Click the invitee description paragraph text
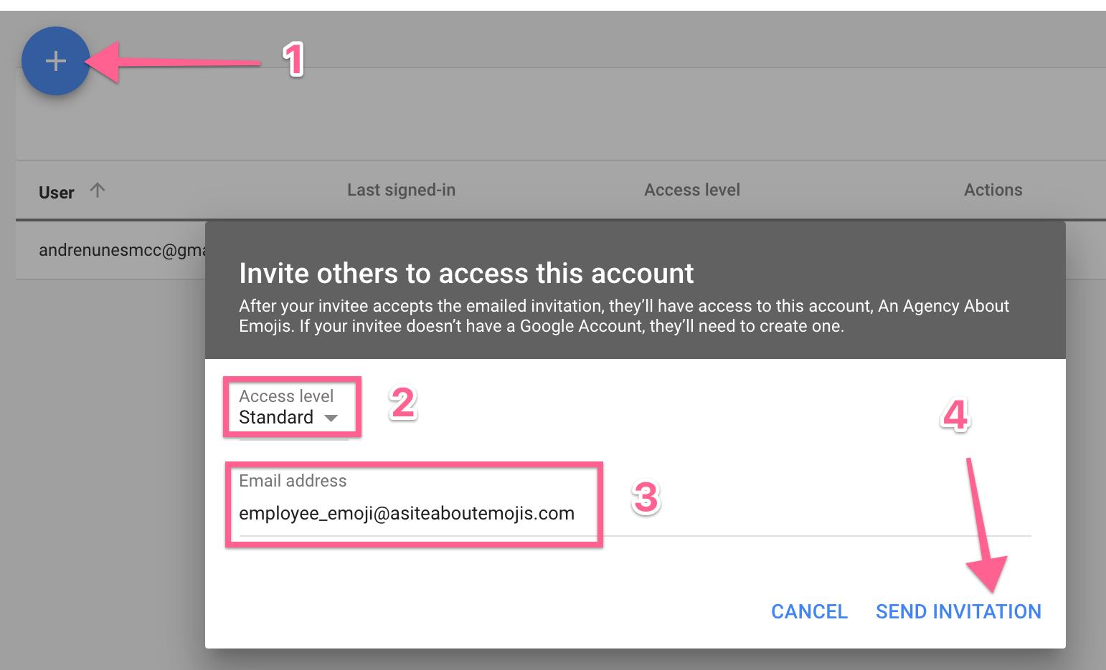The width and height of the screenshot is (1106, 670). tap(623, 316)
